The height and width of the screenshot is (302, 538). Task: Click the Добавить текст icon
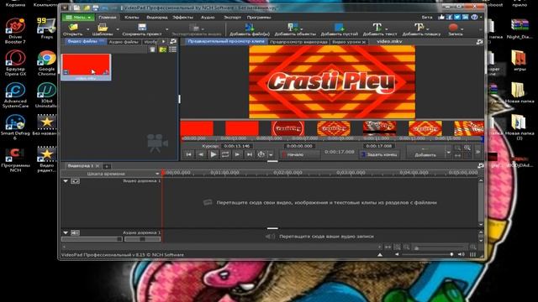(x=377, y=27)
